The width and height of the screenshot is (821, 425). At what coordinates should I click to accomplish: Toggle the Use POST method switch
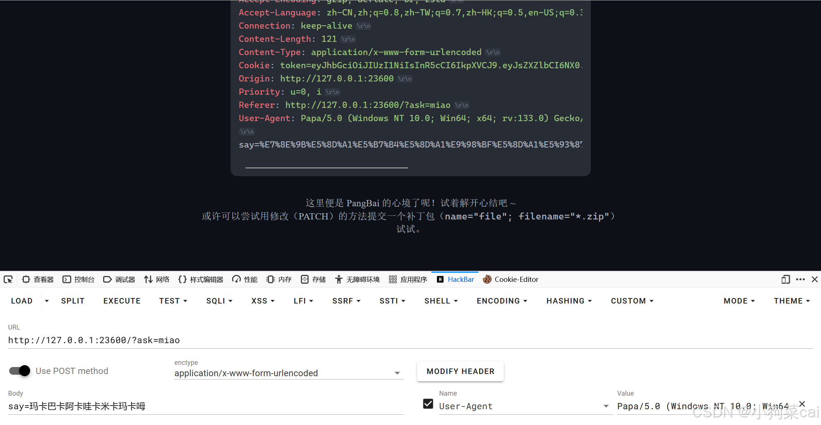coord(20,371)
